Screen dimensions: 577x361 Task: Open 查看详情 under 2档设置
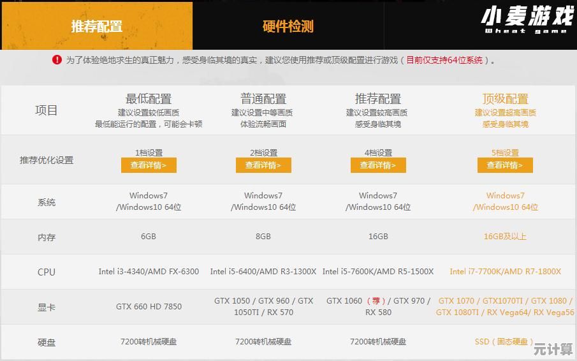(x=263, y=165)
